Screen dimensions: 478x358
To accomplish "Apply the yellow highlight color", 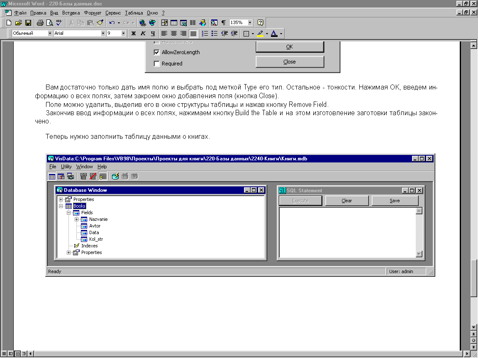I will [x=260, y=34].
